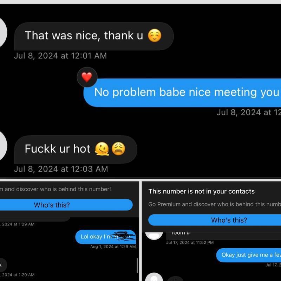Tap the avatar next to "room #" message

[154, 236]
